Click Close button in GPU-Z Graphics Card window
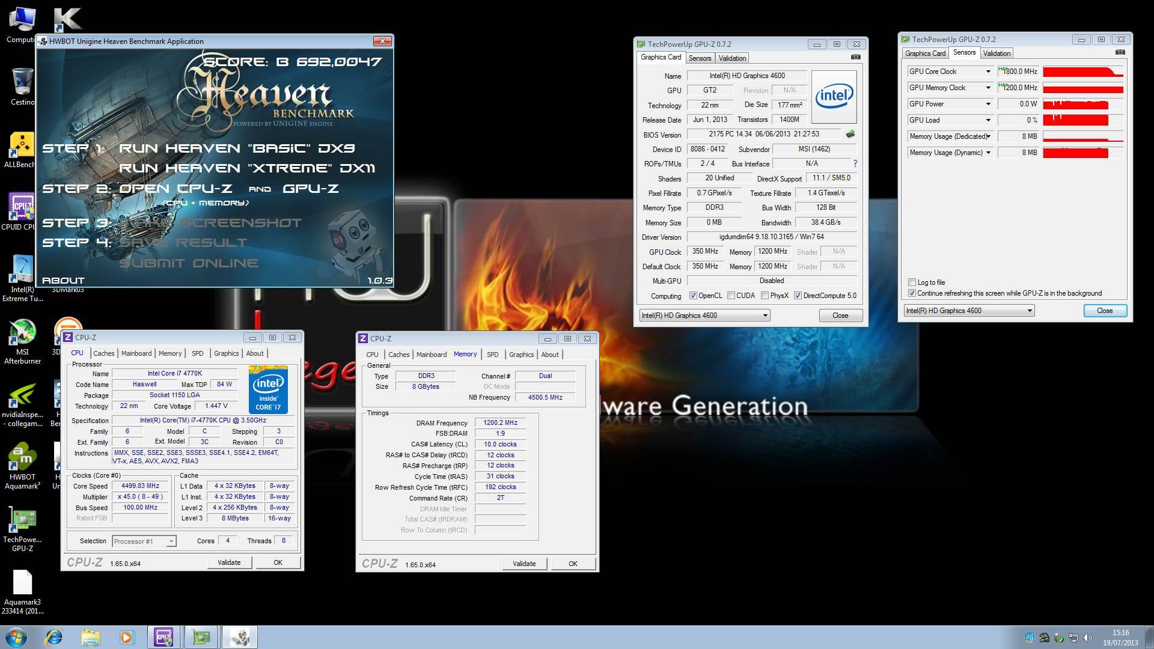Viewport: 1154px width, 649px height. [x=840, y=315]
